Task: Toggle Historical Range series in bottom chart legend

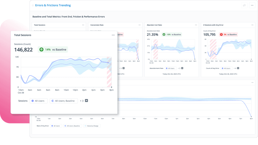Action: coord(92,126)
